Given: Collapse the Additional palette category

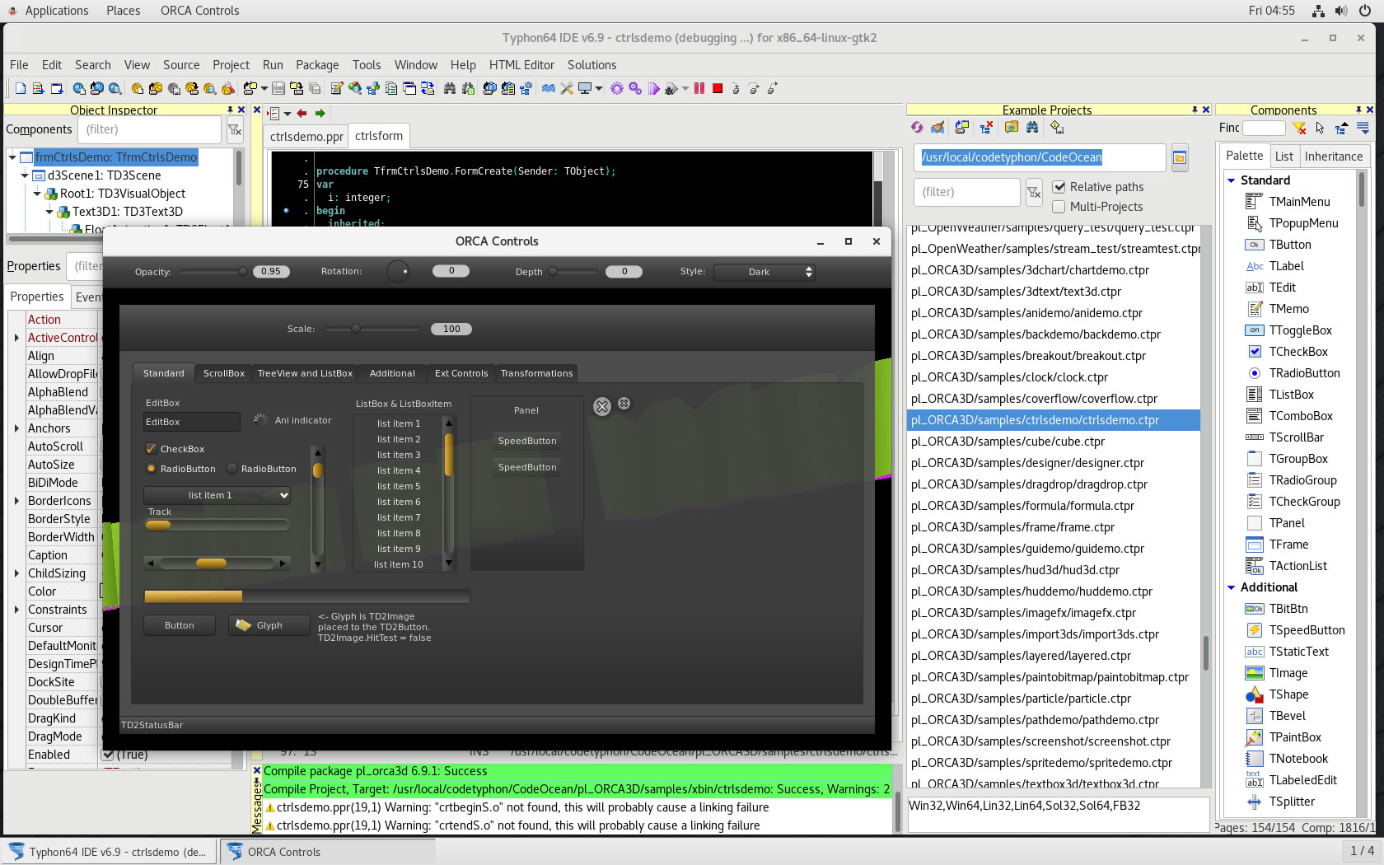Looking at the screenshot, I should [x=1232, y=587].
